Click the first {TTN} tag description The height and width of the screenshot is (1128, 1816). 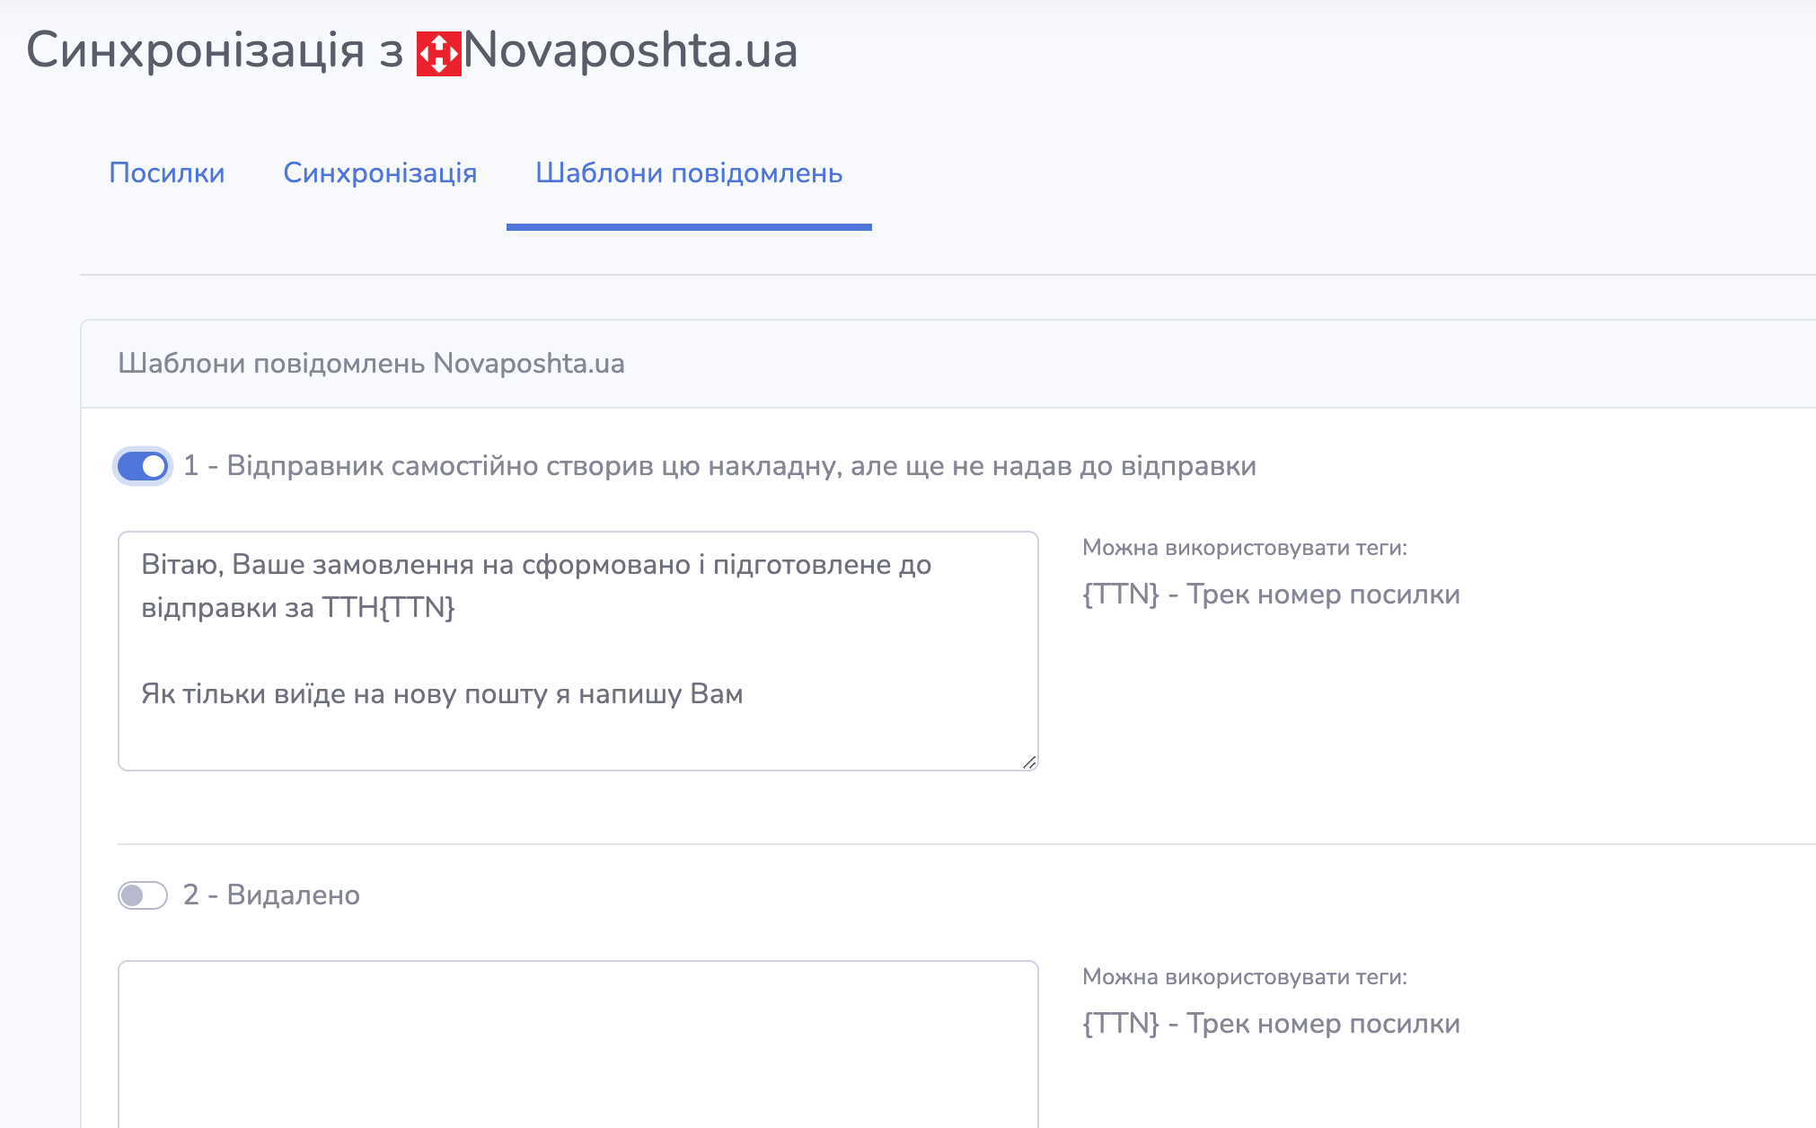click(x=1271, y=595)
